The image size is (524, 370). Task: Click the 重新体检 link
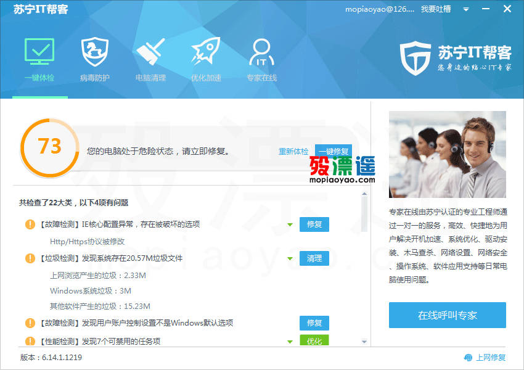point(293,152)
